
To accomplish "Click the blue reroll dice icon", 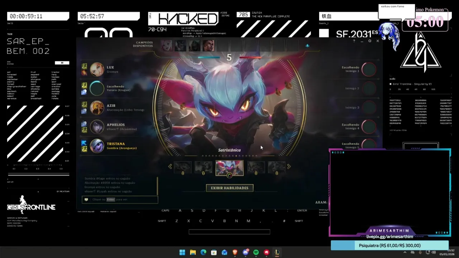I will (x=307, y=46).
